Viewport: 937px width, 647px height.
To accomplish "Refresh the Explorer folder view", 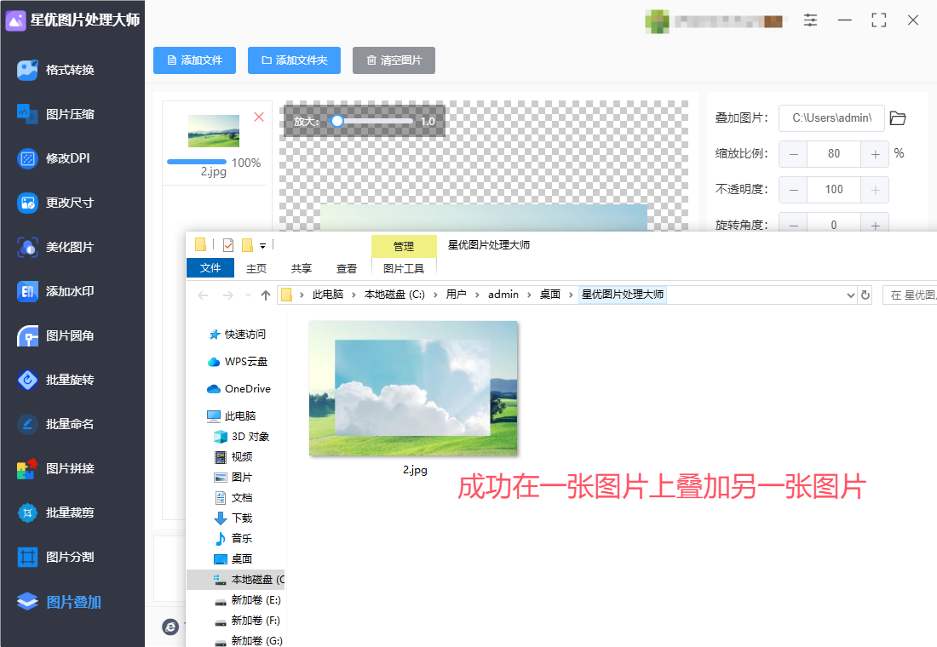I will pyautogui.click(x=865, y=295).
